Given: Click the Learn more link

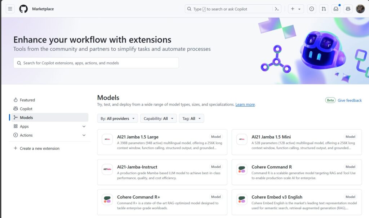Looking at the screenshot, I should click(x=245, y=105).
